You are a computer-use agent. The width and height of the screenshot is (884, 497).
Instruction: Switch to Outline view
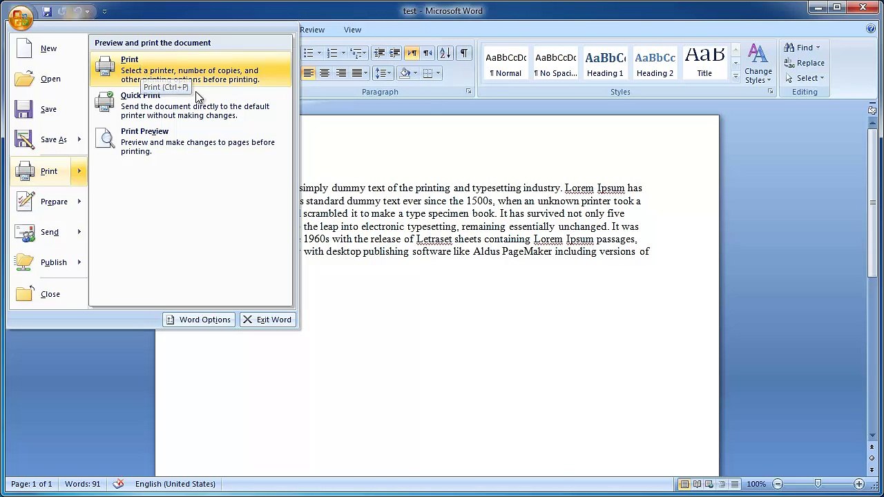pyautogui.click(x=722, y=484)
